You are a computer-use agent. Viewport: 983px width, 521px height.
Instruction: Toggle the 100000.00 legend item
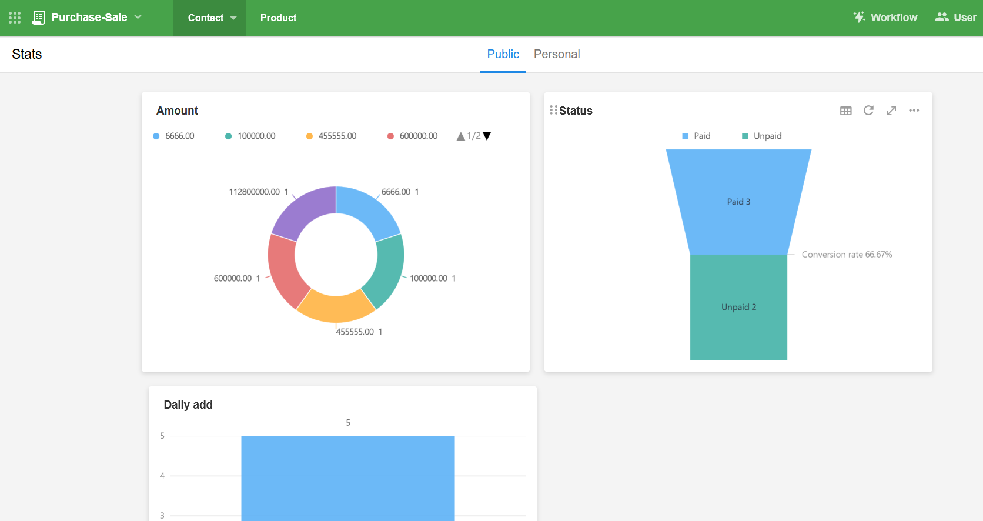tap(250, 136)
